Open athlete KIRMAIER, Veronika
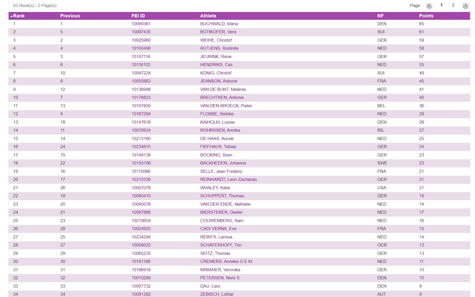Image resolution: width=475 pixels, height=297 pixels. (x=220, y=270)
